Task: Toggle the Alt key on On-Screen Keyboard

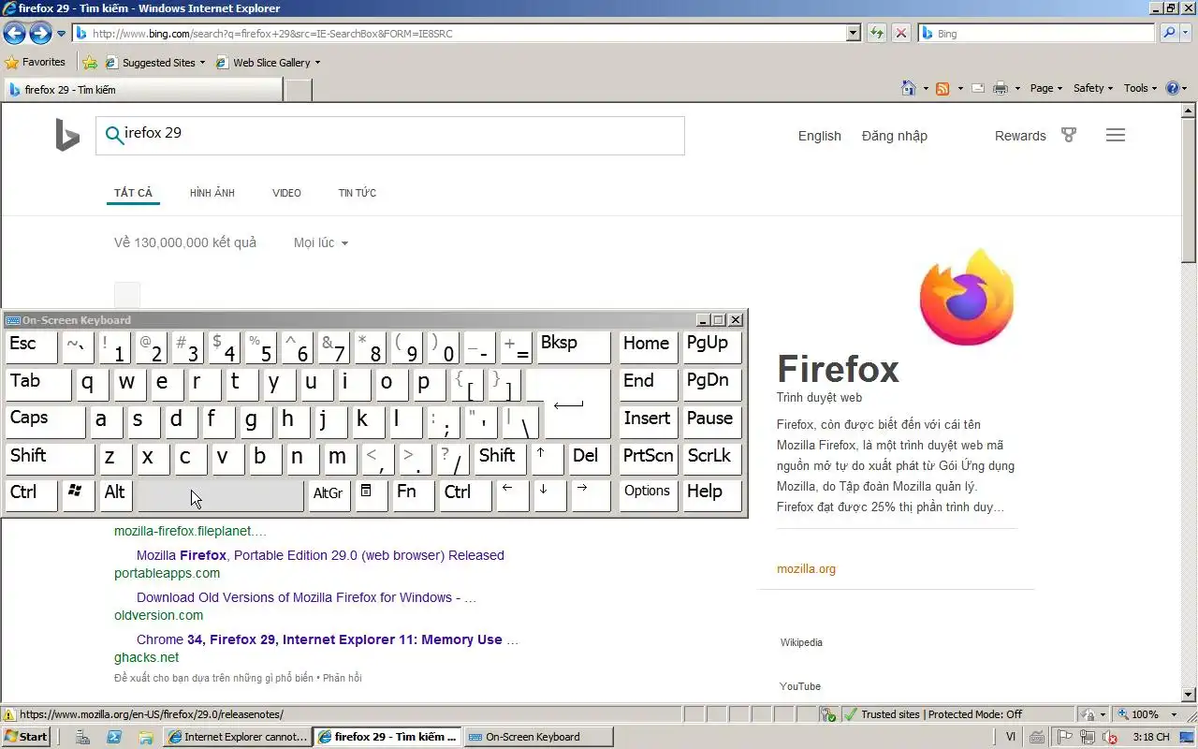Action: point(115,494)
